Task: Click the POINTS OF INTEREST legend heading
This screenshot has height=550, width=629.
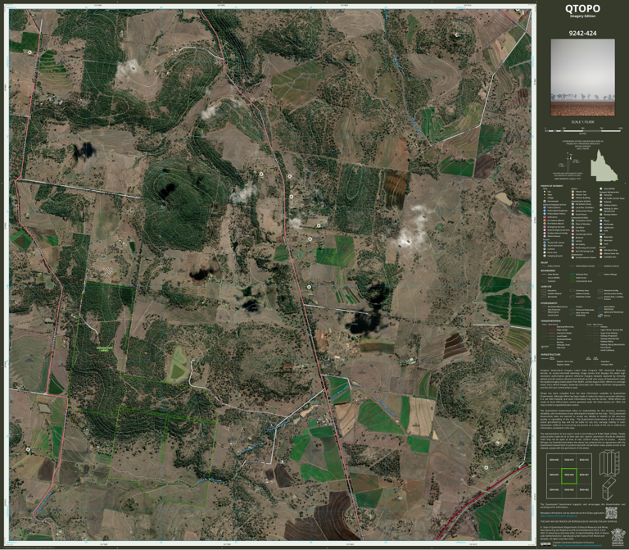Action: click(551, 186)
